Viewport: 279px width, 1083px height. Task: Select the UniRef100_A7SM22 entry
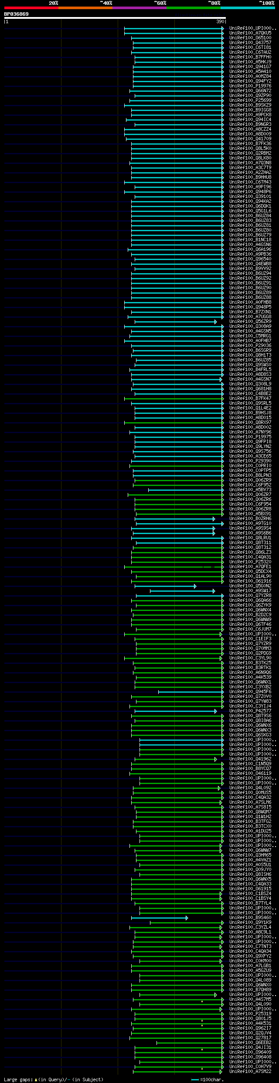click(250, 1071)
